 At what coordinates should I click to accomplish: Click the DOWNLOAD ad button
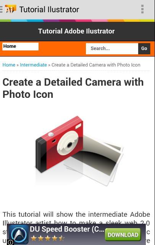pos(123,235)
